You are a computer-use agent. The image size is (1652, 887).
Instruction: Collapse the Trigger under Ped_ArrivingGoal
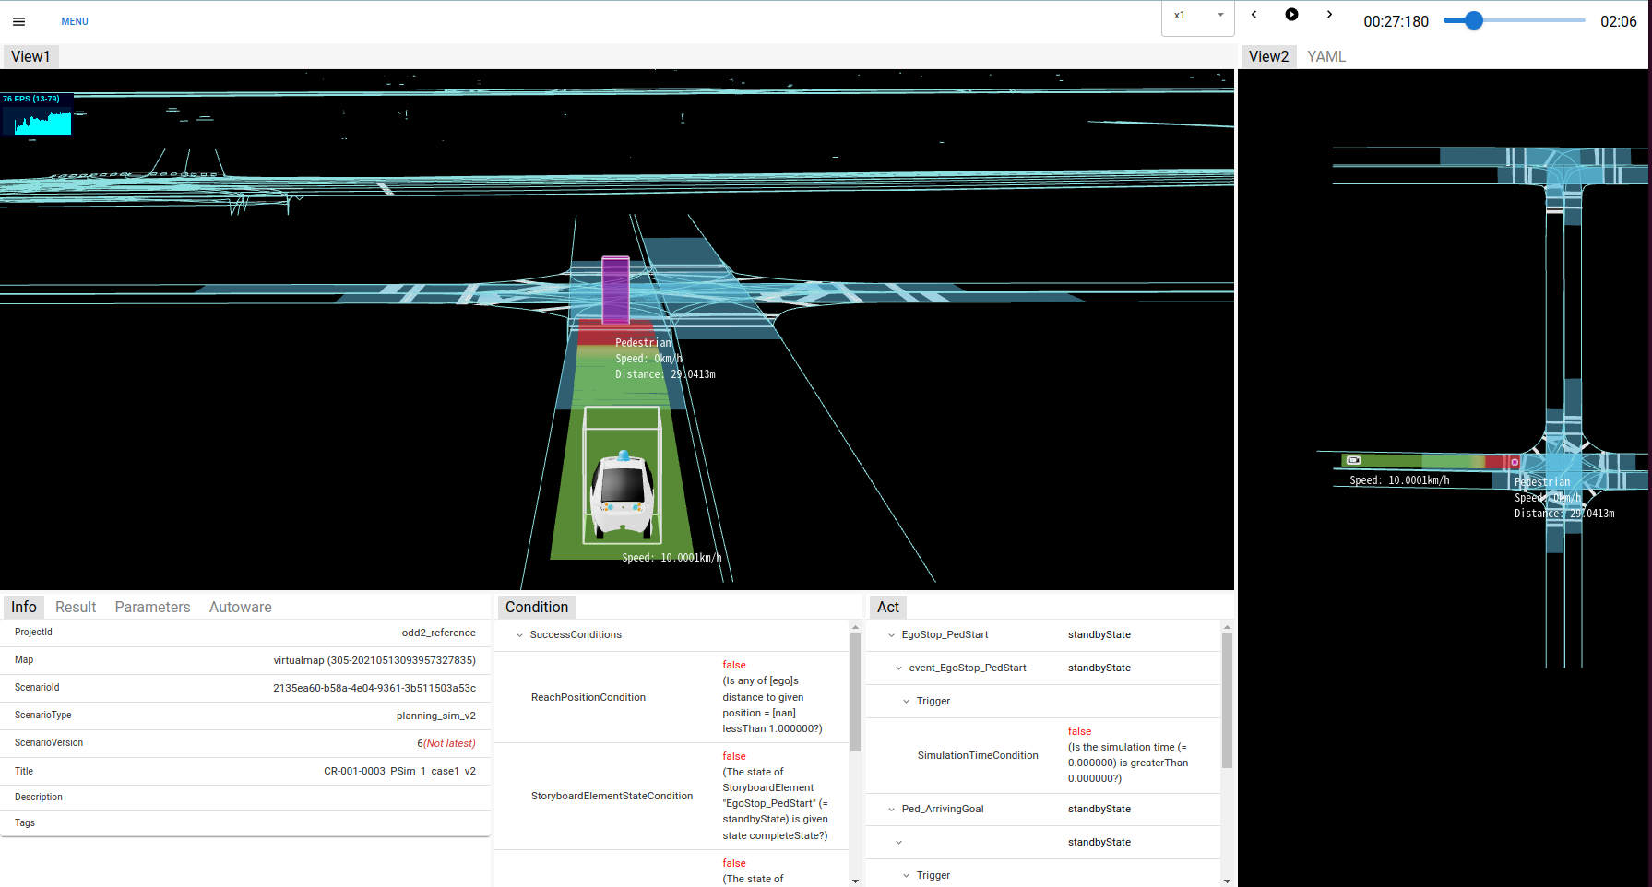click(x=906, y=875)
